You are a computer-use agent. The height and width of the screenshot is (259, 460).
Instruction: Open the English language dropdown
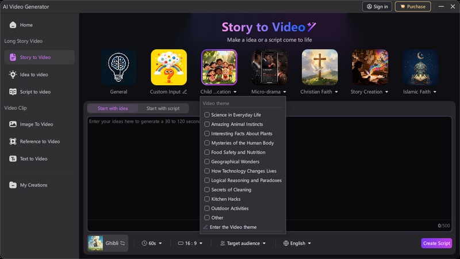click(x=297, y=243)
